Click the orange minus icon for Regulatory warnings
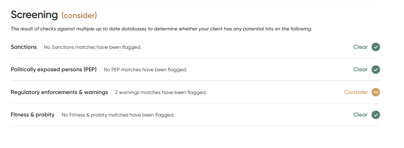 [x=376, y=92]
